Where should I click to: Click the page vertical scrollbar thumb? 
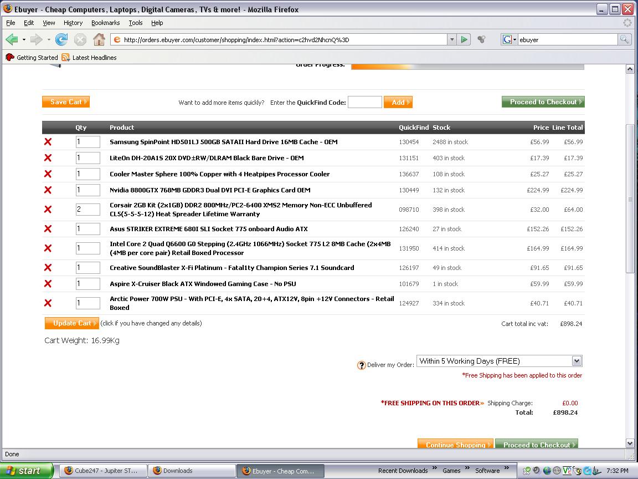[x=630, y=199]
